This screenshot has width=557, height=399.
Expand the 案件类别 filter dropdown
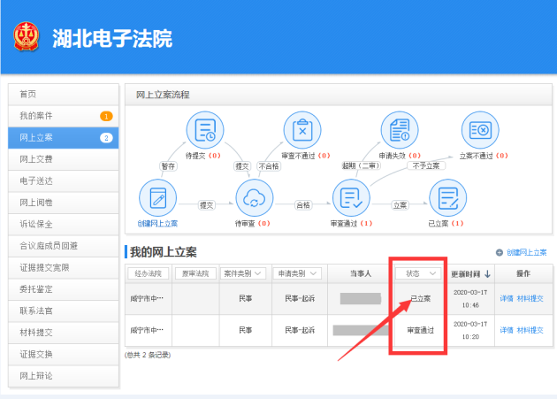(240, 273)
